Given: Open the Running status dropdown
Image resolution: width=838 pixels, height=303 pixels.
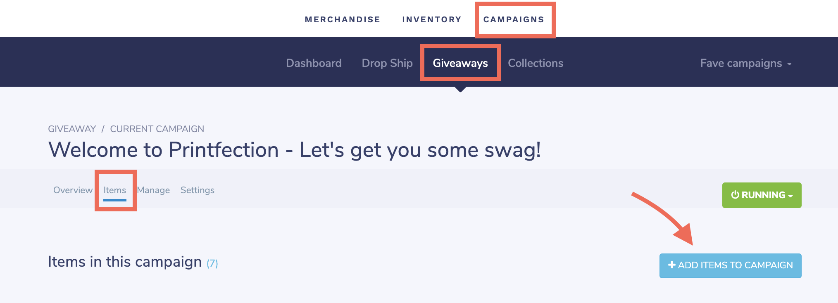Looking at the screenshot, I should [762, 195].
